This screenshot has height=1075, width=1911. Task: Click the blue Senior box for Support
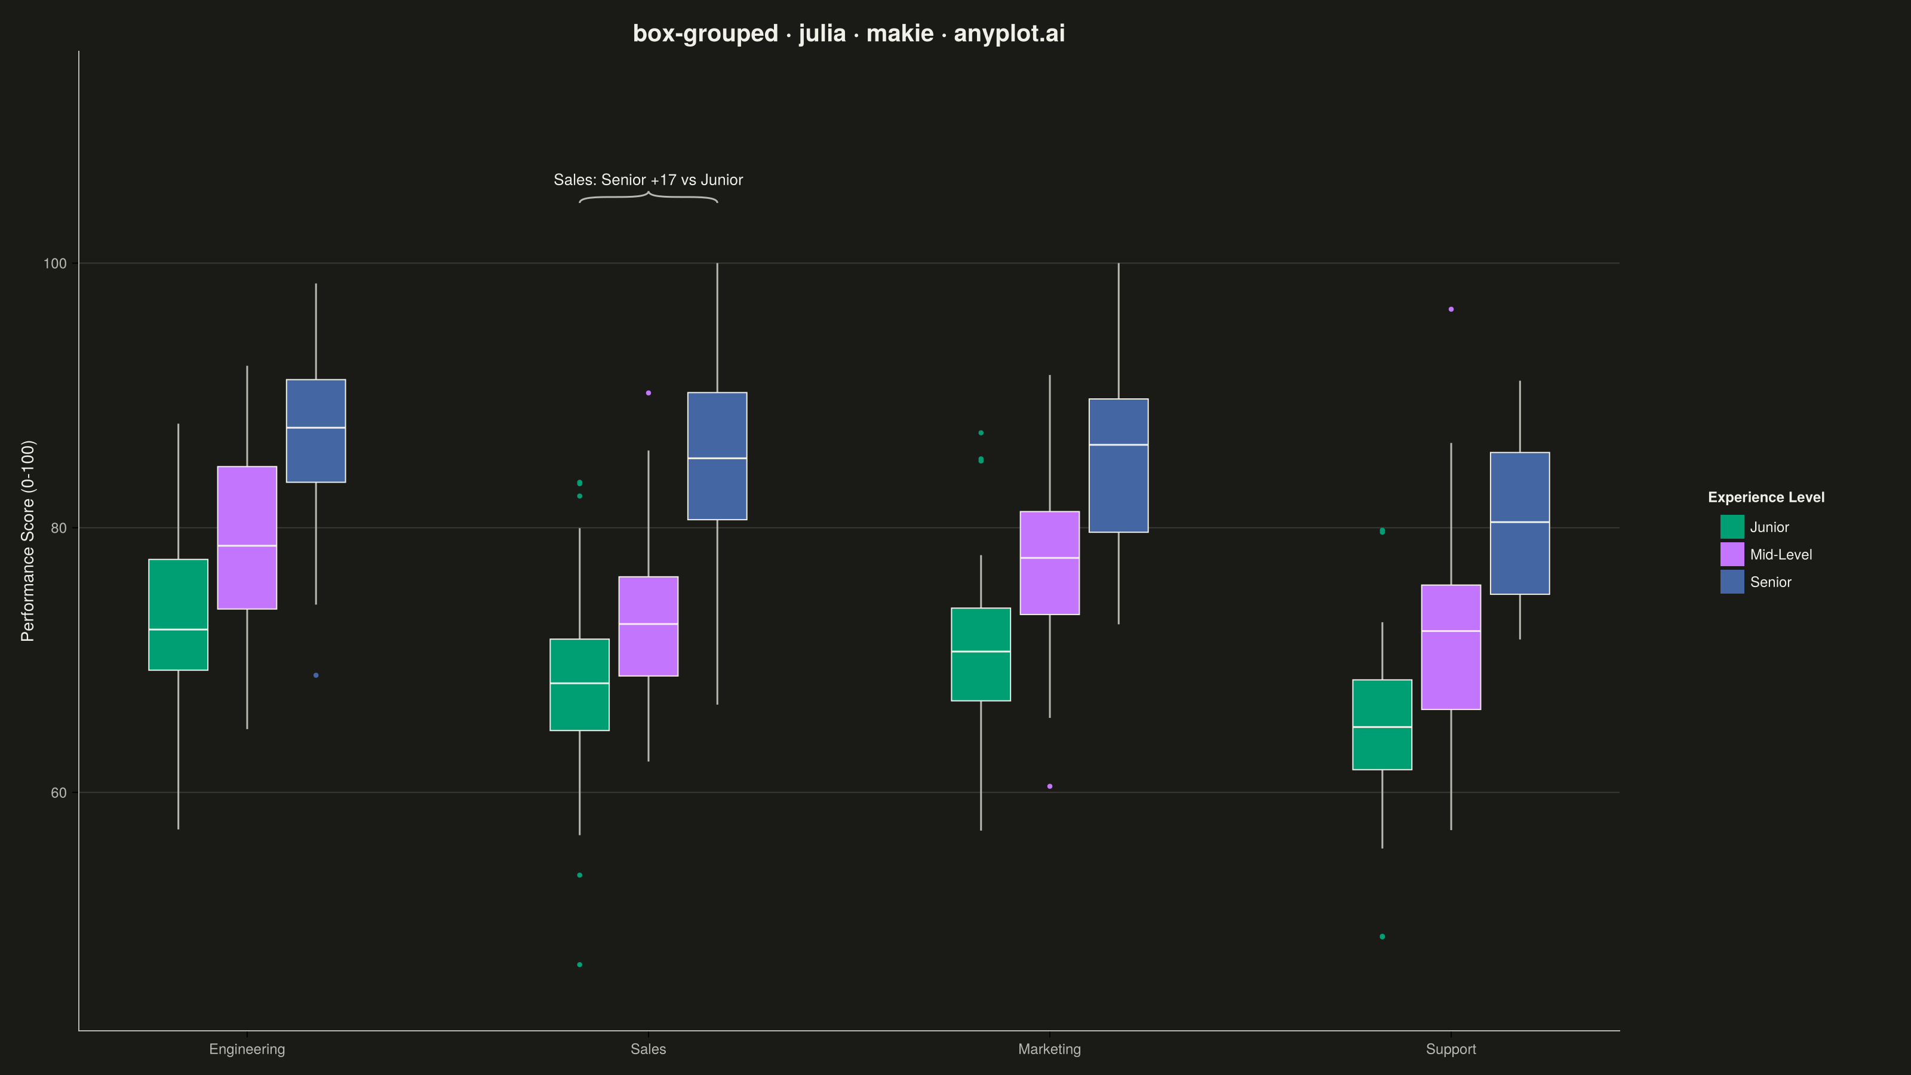click(x=1520, y=523)
